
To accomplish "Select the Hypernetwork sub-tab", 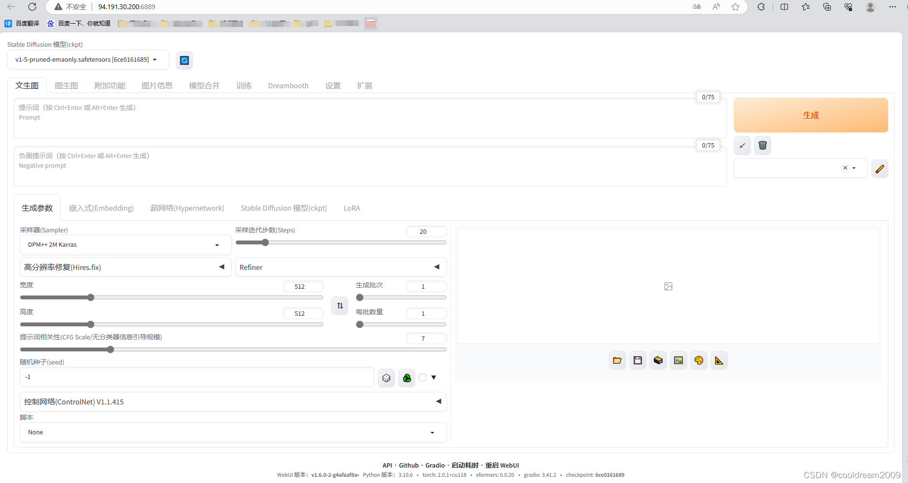I will pyautogui.click(x=187, y=208).
